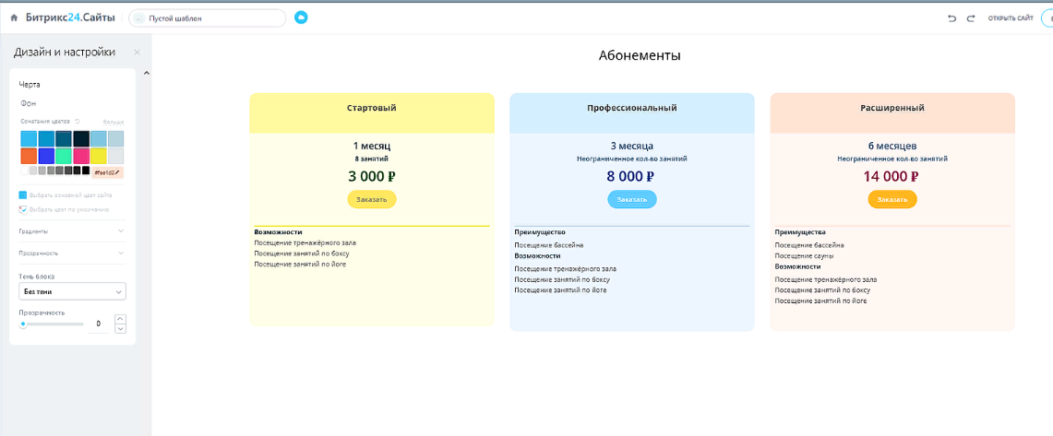Click the ОТКРЫТЬ САЙТ link
The image size is (1053, 436).
click(1010, 18)
